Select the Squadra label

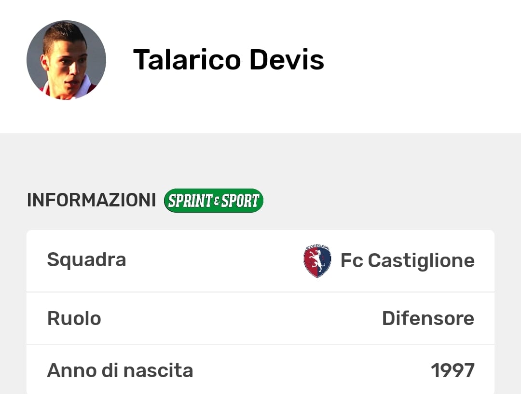[86, 260]
